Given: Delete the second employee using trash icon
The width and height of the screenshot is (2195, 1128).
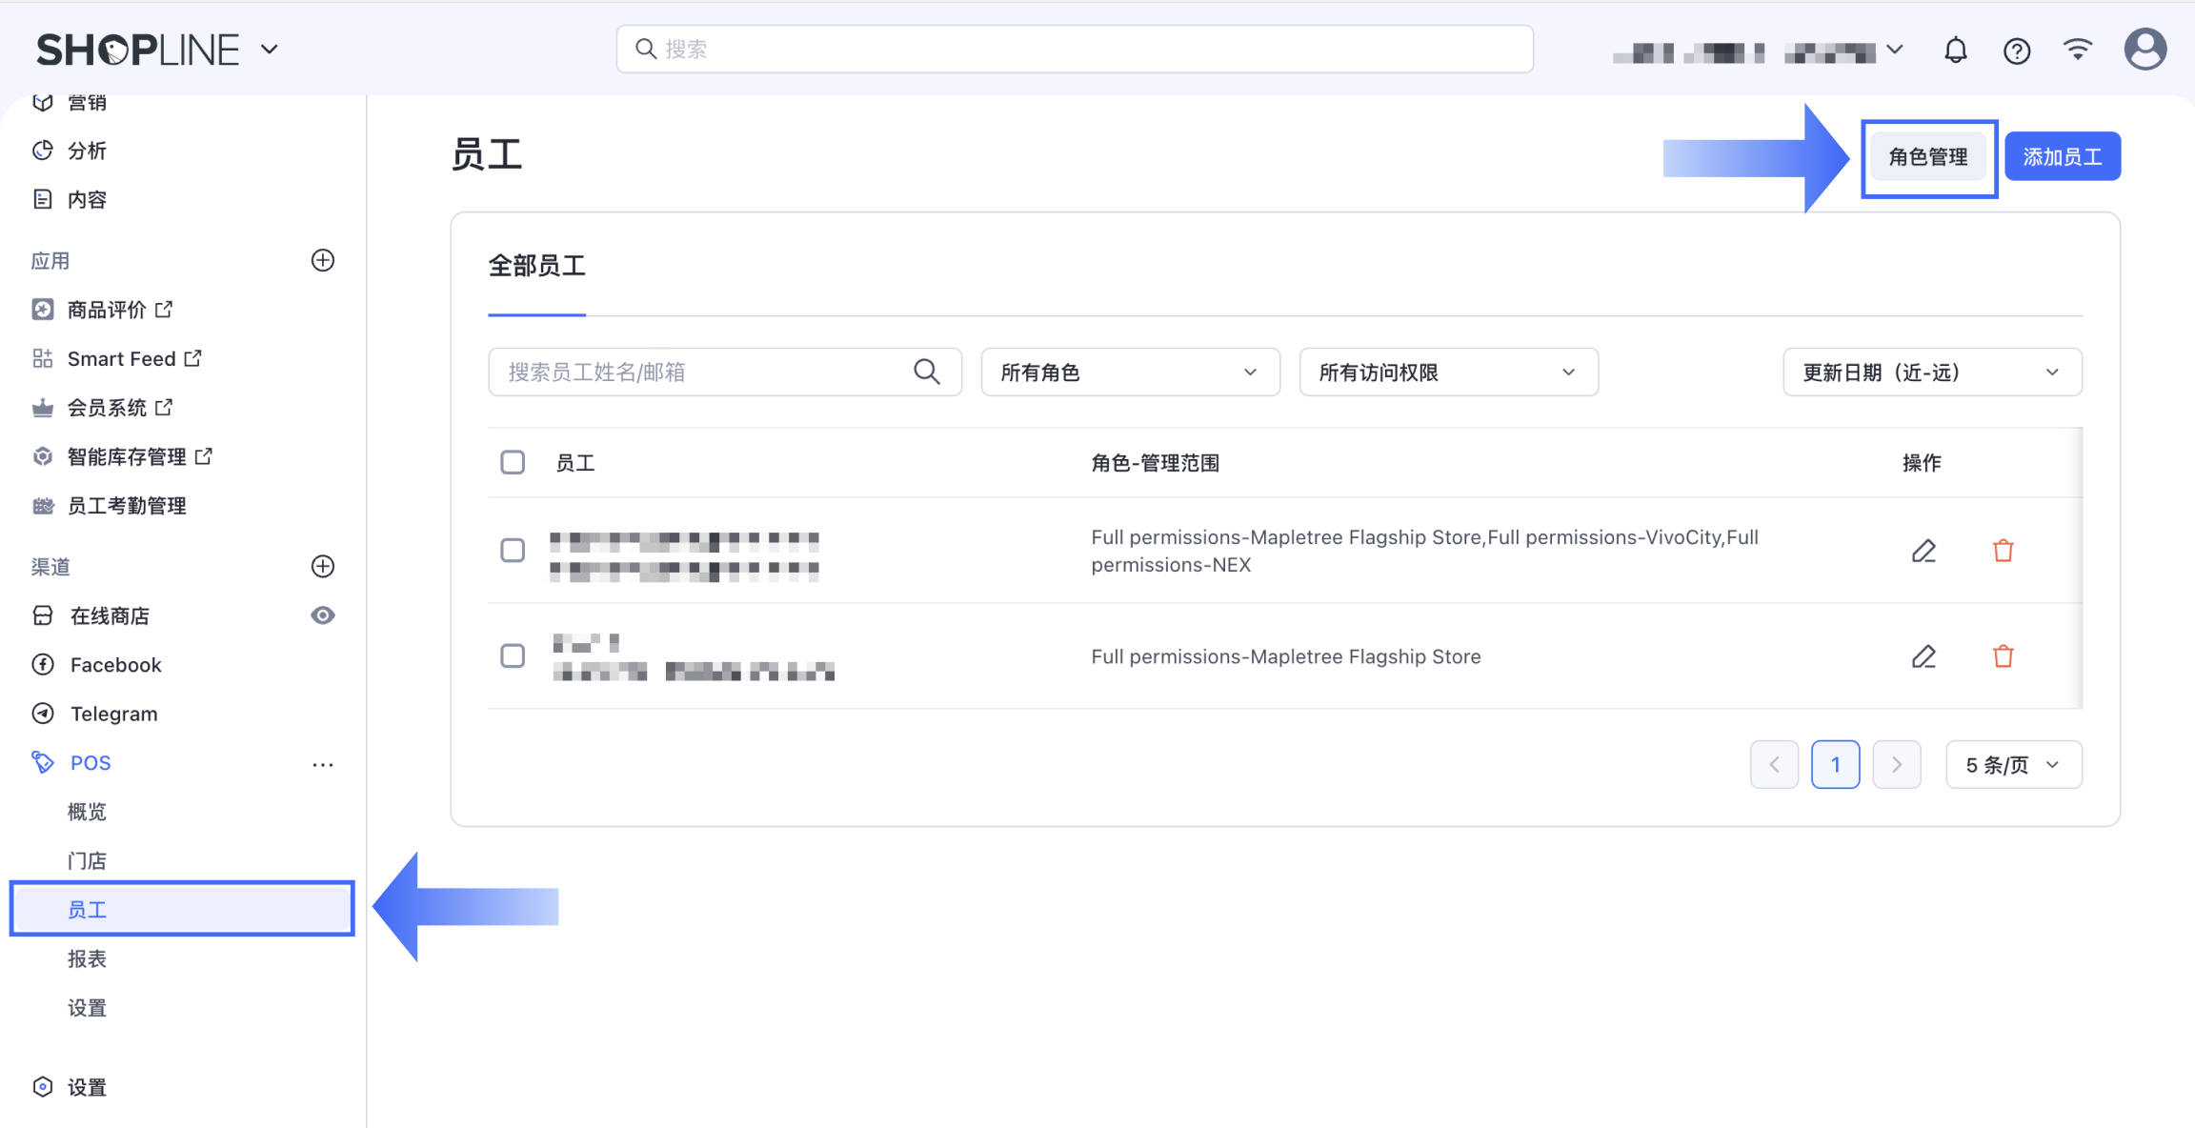Looking at the screenshot, I should tap(2003, 656).
